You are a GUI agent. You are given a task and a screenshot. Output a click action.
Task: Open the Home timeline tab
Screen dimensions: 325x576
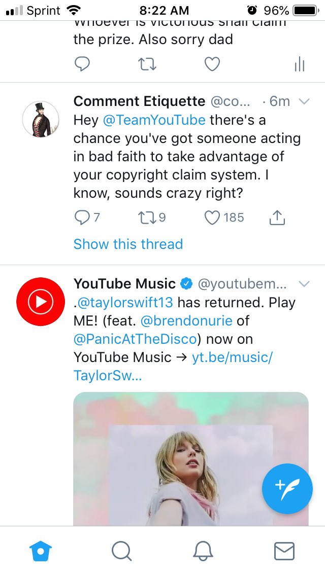tap(41, 551)
